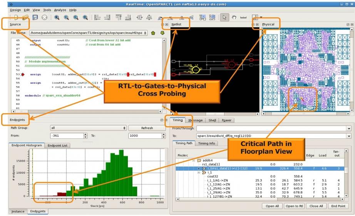Open the layout icon's dropdown arrow
This screenshot has width=355, height=216.
[x=261, y=17]
